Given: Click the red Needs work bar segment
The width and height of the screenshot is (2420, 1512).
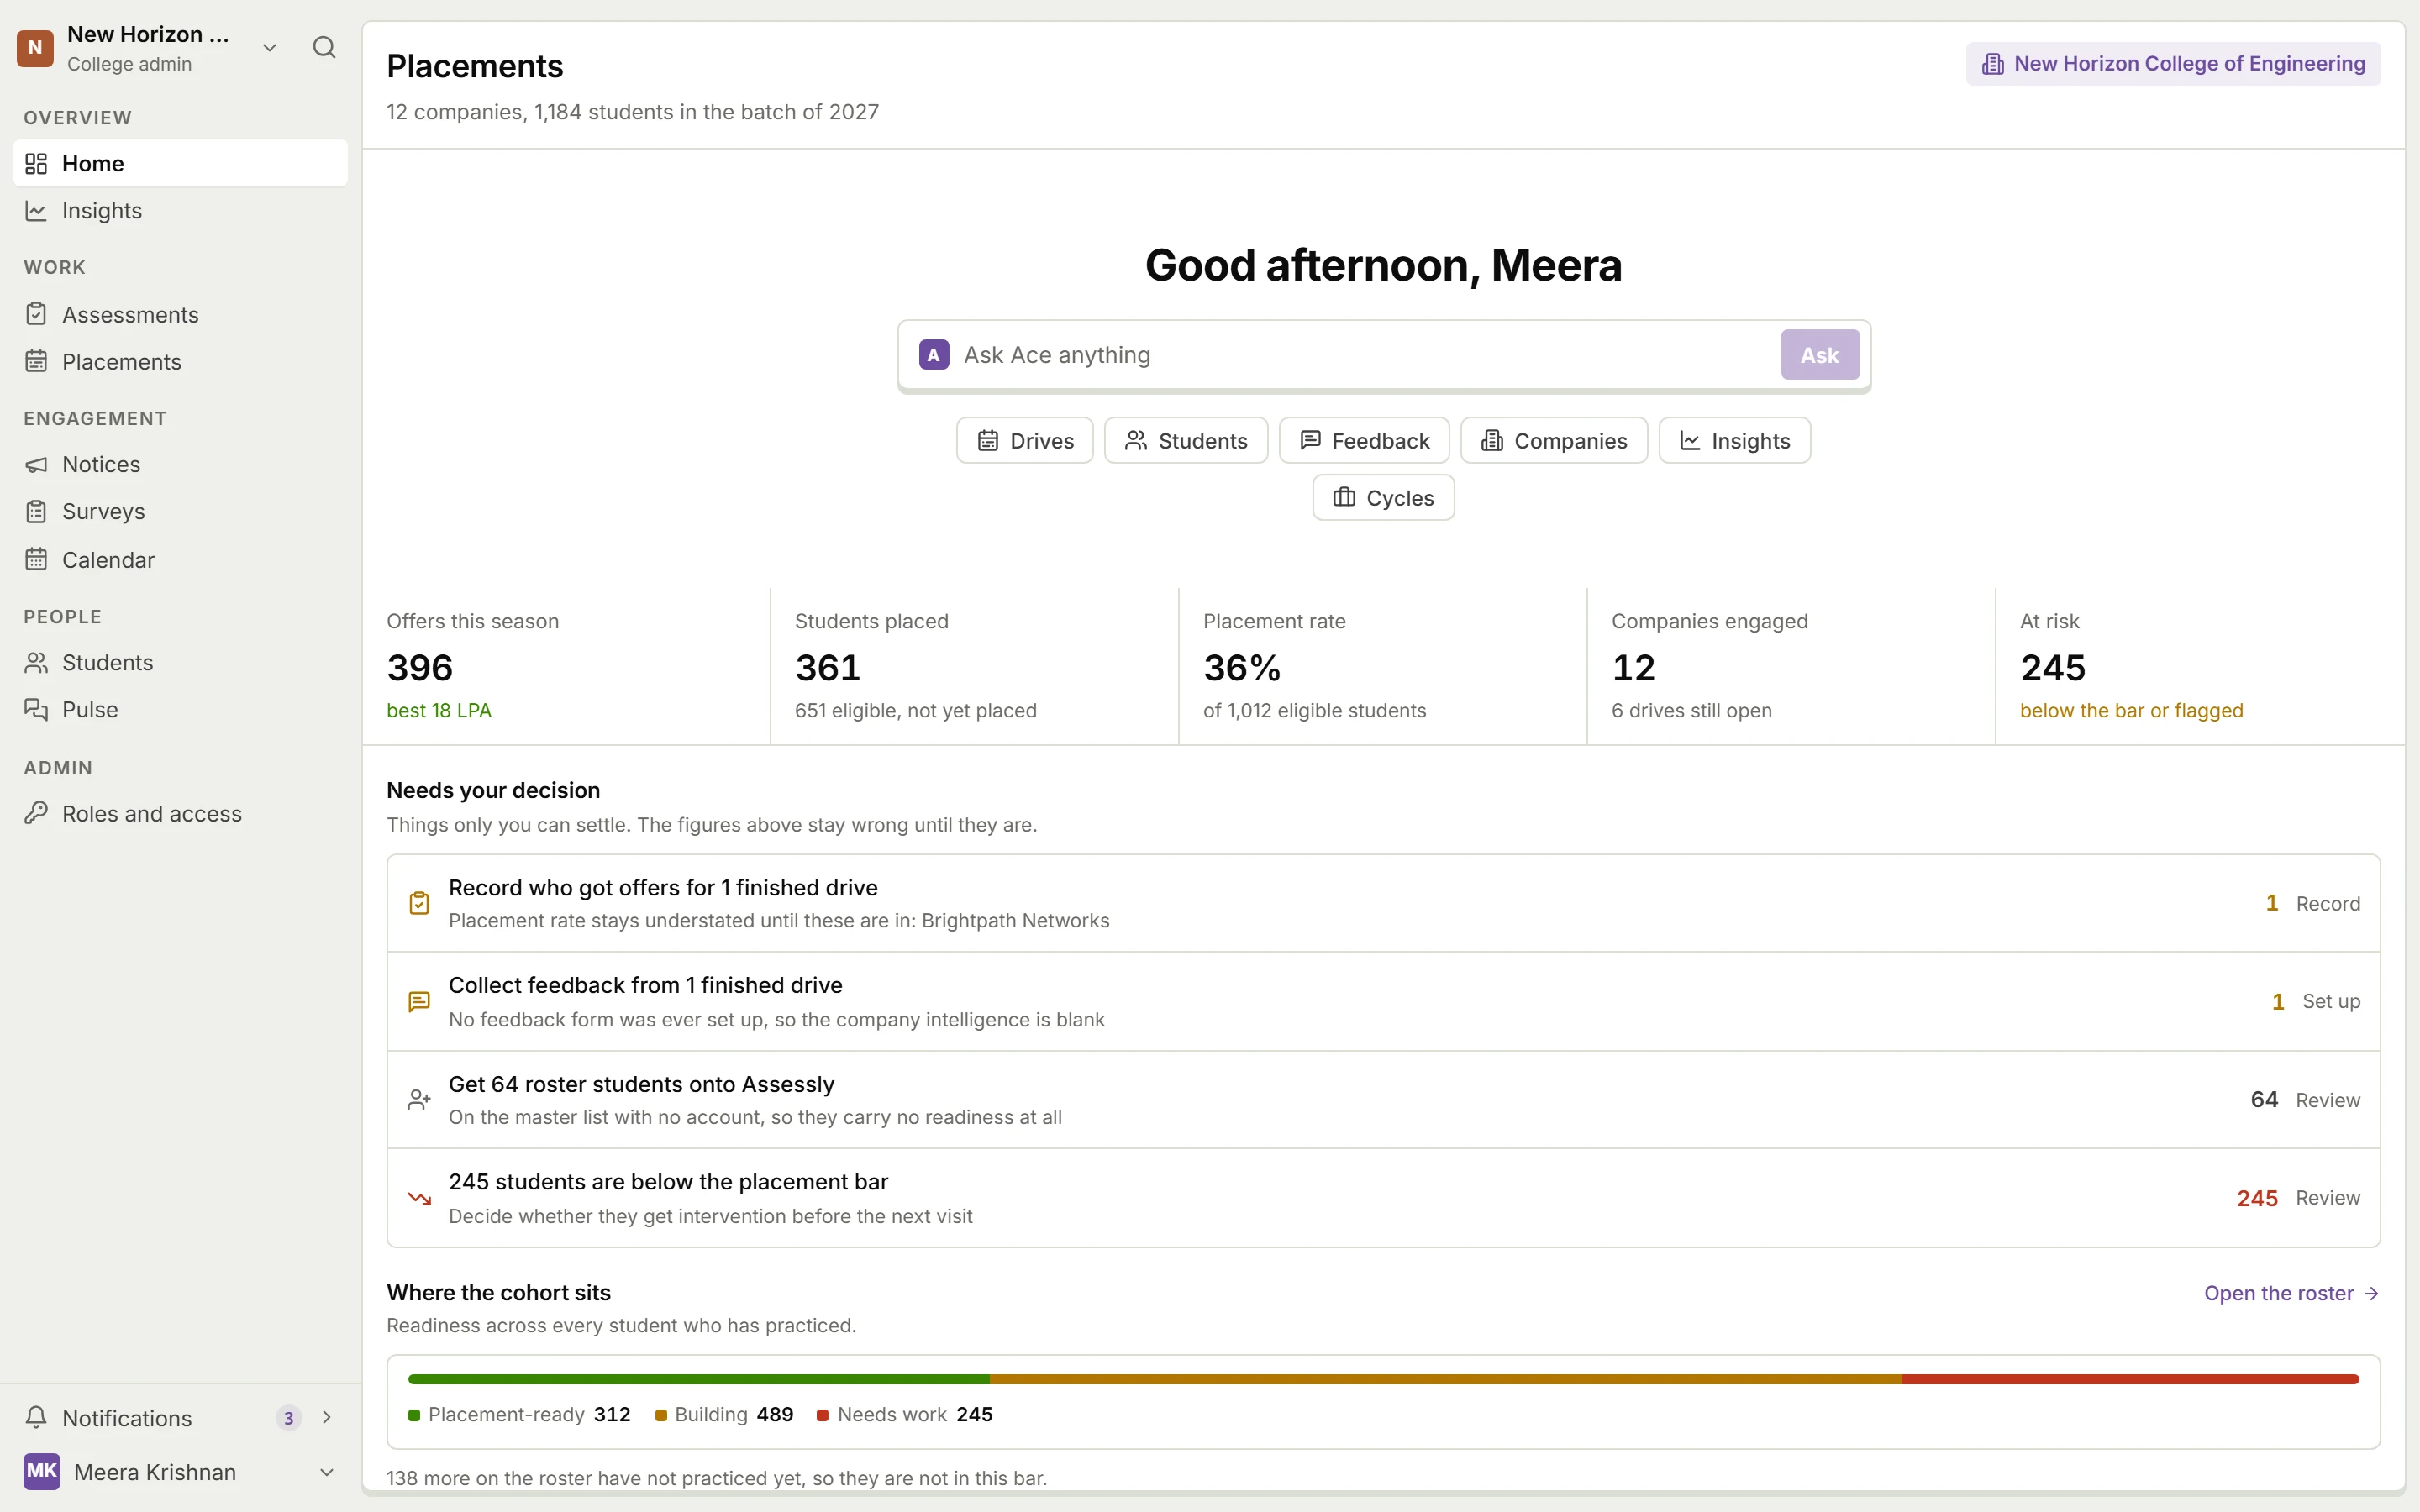Looking at the screenshot, I should (x=2130, y=1379).
